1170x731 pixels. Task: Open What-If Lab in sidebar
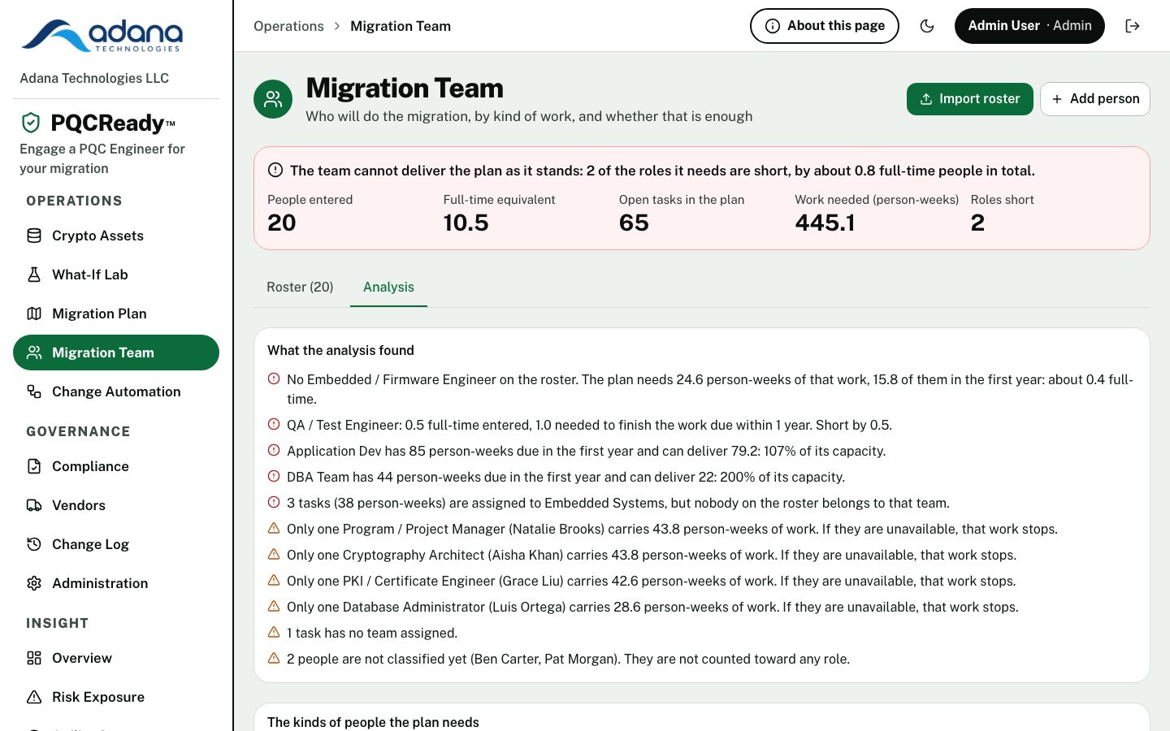116,275
